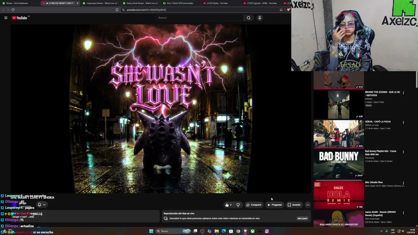Open options for Bad Bunny Playlist Mix
The height and width of the screenshot is (235, 418).
[403, 152]
